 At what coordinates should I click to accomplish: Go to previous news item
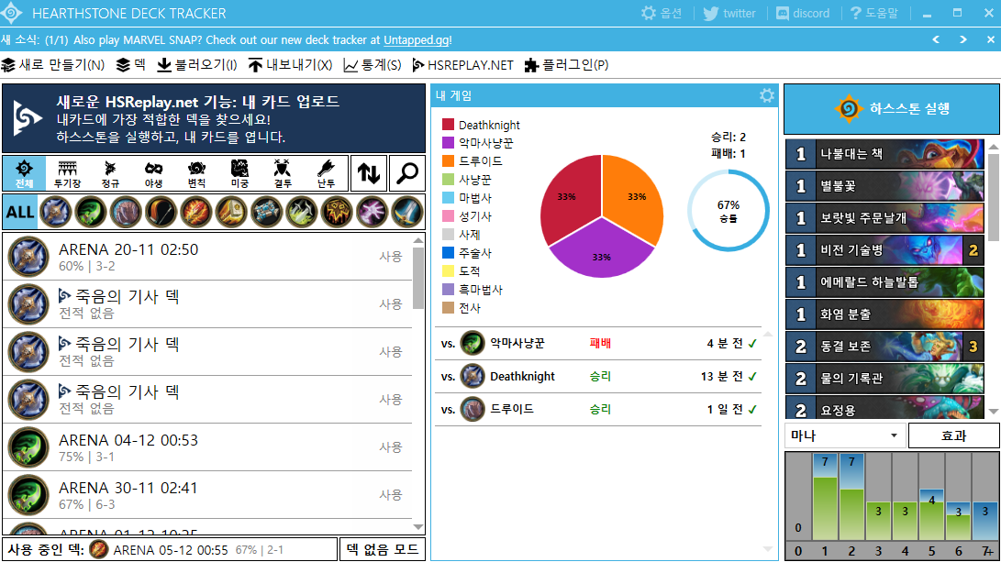point(936,39)
